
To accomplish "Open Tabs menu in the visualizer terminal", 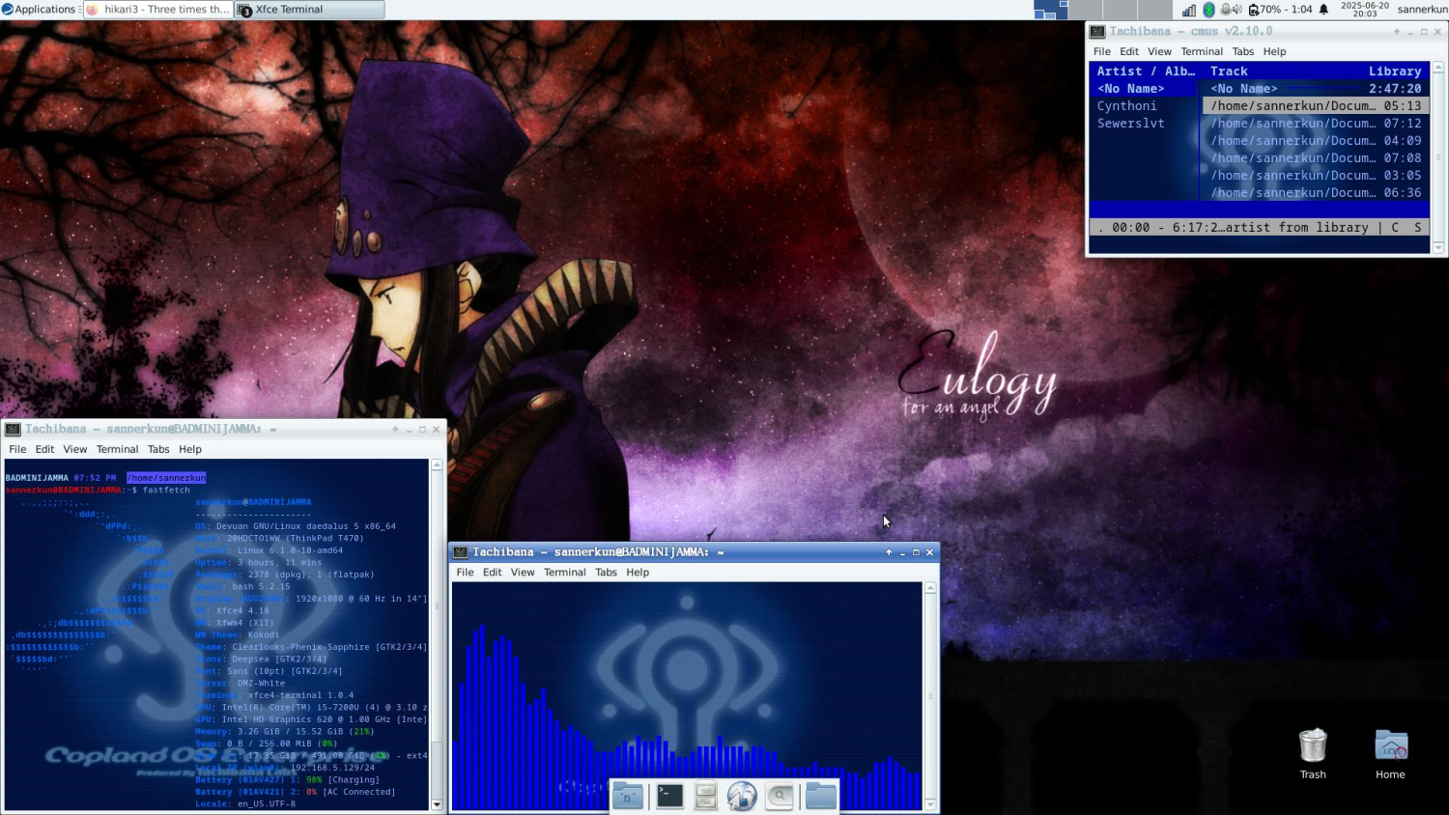I will (606, 573).
